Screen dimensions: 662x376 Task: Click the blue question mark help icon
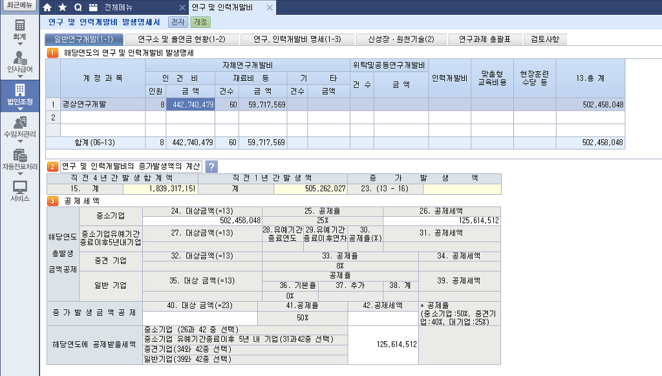[211, 166]
